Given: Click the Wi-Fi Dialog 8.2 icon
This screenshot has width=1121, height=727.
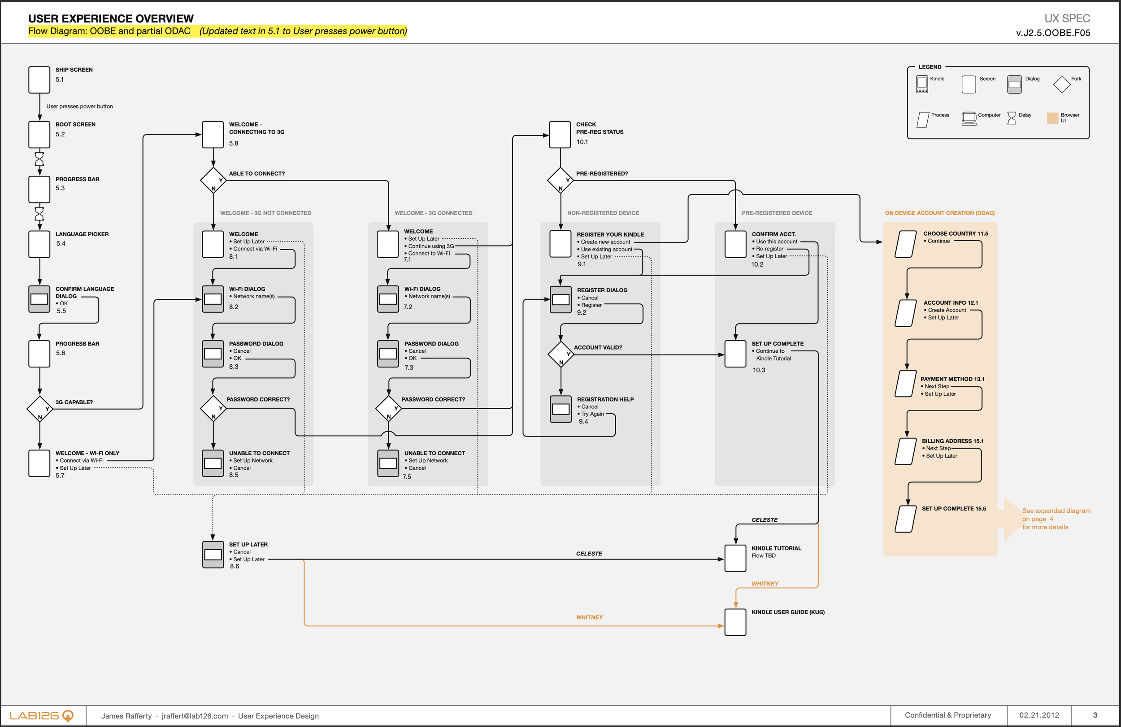Looking at the screenshot, I should click(213, 299).
